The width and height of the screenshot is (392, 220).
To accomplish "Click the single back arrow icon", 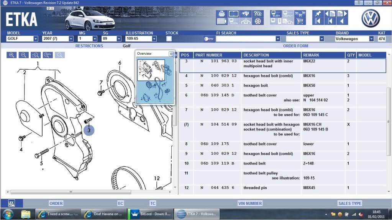I will (x=342, y=21).
